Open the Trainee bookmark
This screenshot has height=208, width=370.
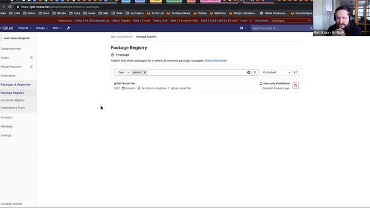[x=200, y=13]
